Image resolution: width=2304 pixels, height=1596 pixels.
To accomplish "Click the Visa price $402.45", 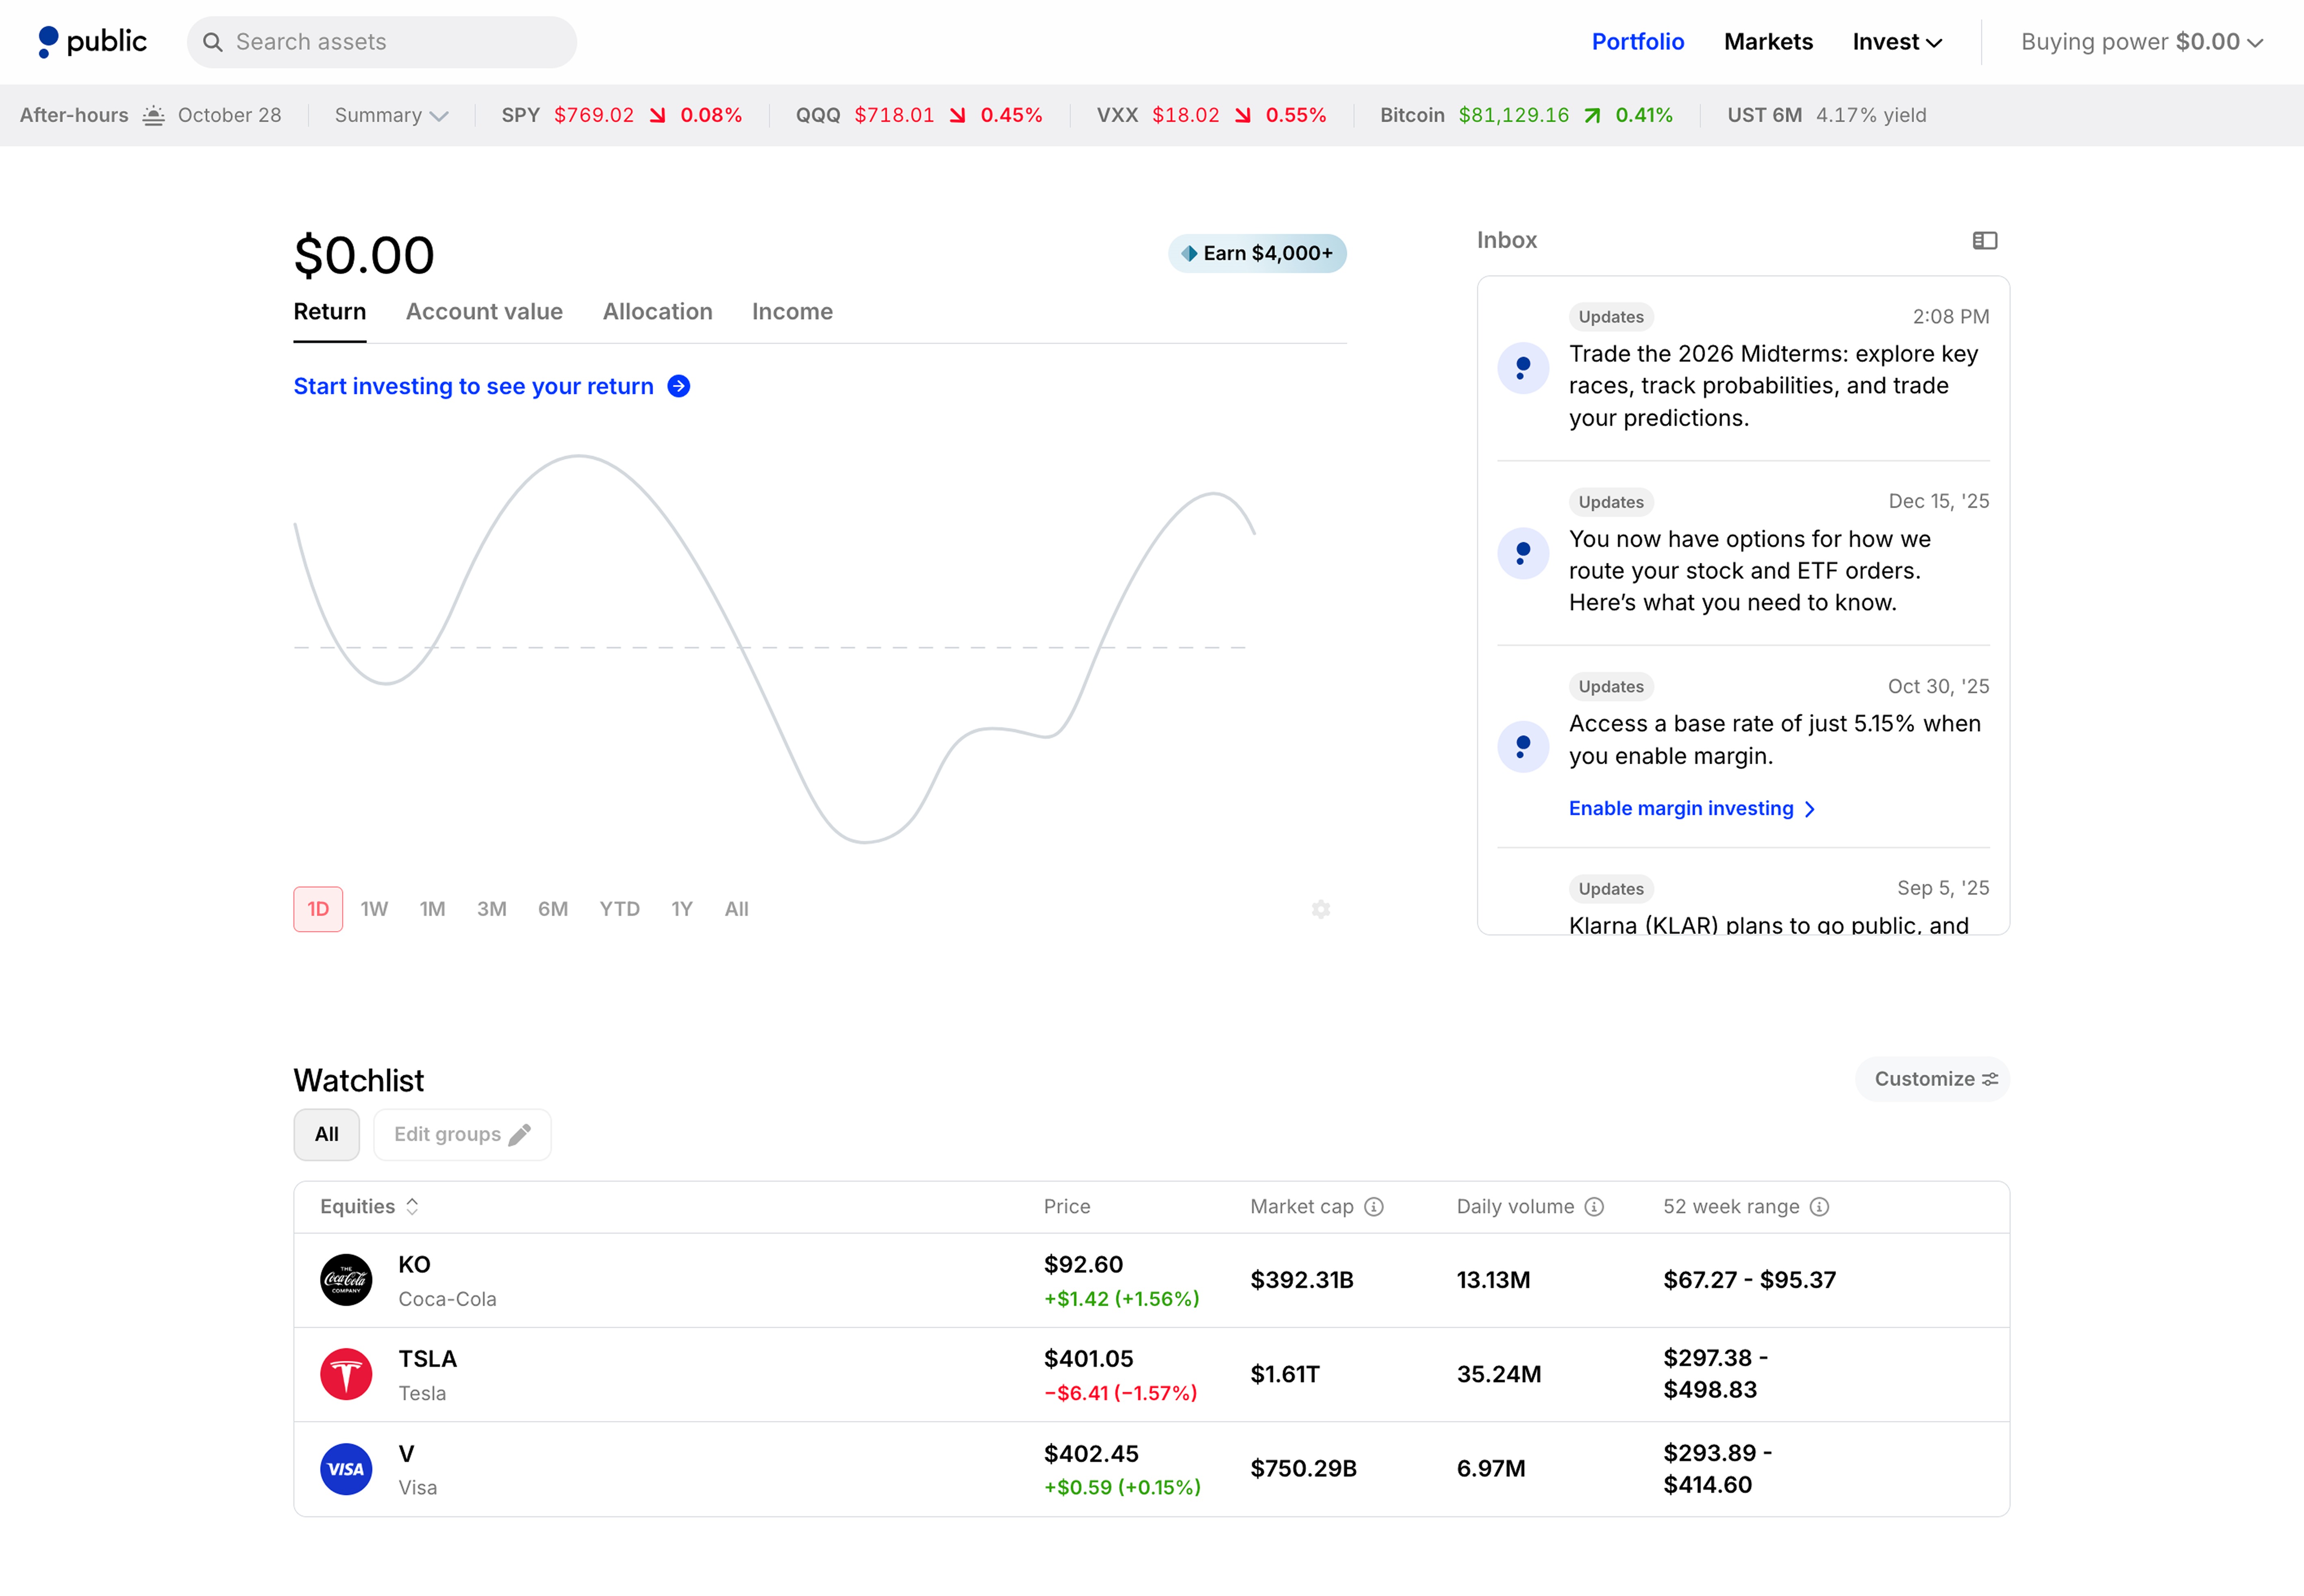I will (x=1091, y=1454).
